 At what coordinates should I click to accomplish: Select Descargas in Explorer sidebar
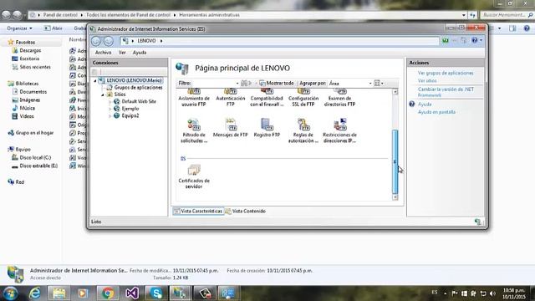[x=27, y=50]
